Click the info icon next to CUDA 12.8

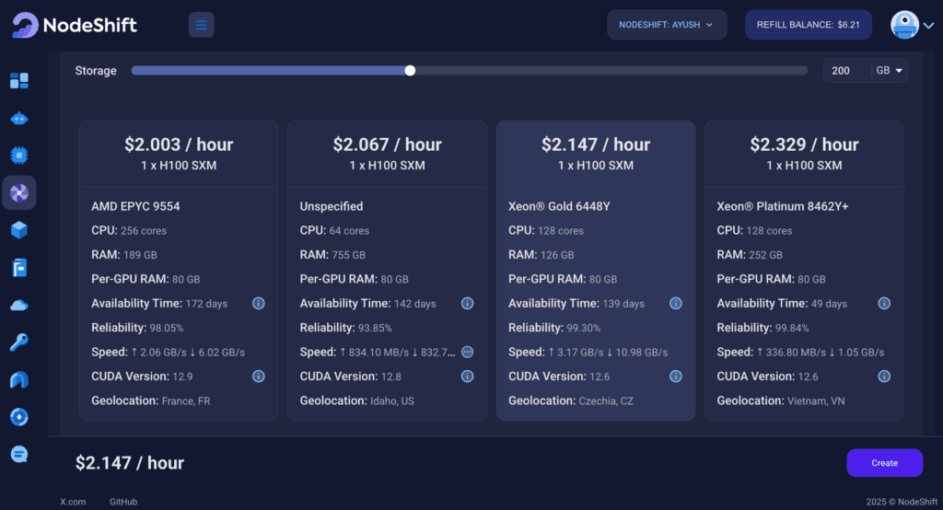(467, 376)
